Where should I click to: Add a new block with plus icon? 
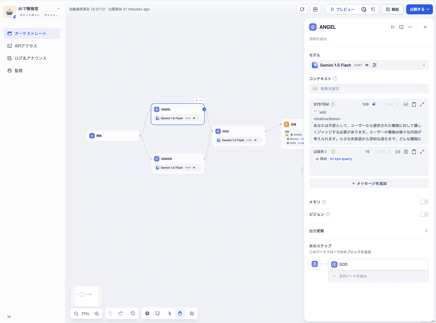(147, 313)
